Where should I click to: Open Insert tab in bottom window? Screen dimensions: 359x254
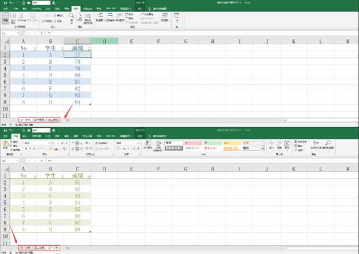pyautogui.click(x=25, y=136)
